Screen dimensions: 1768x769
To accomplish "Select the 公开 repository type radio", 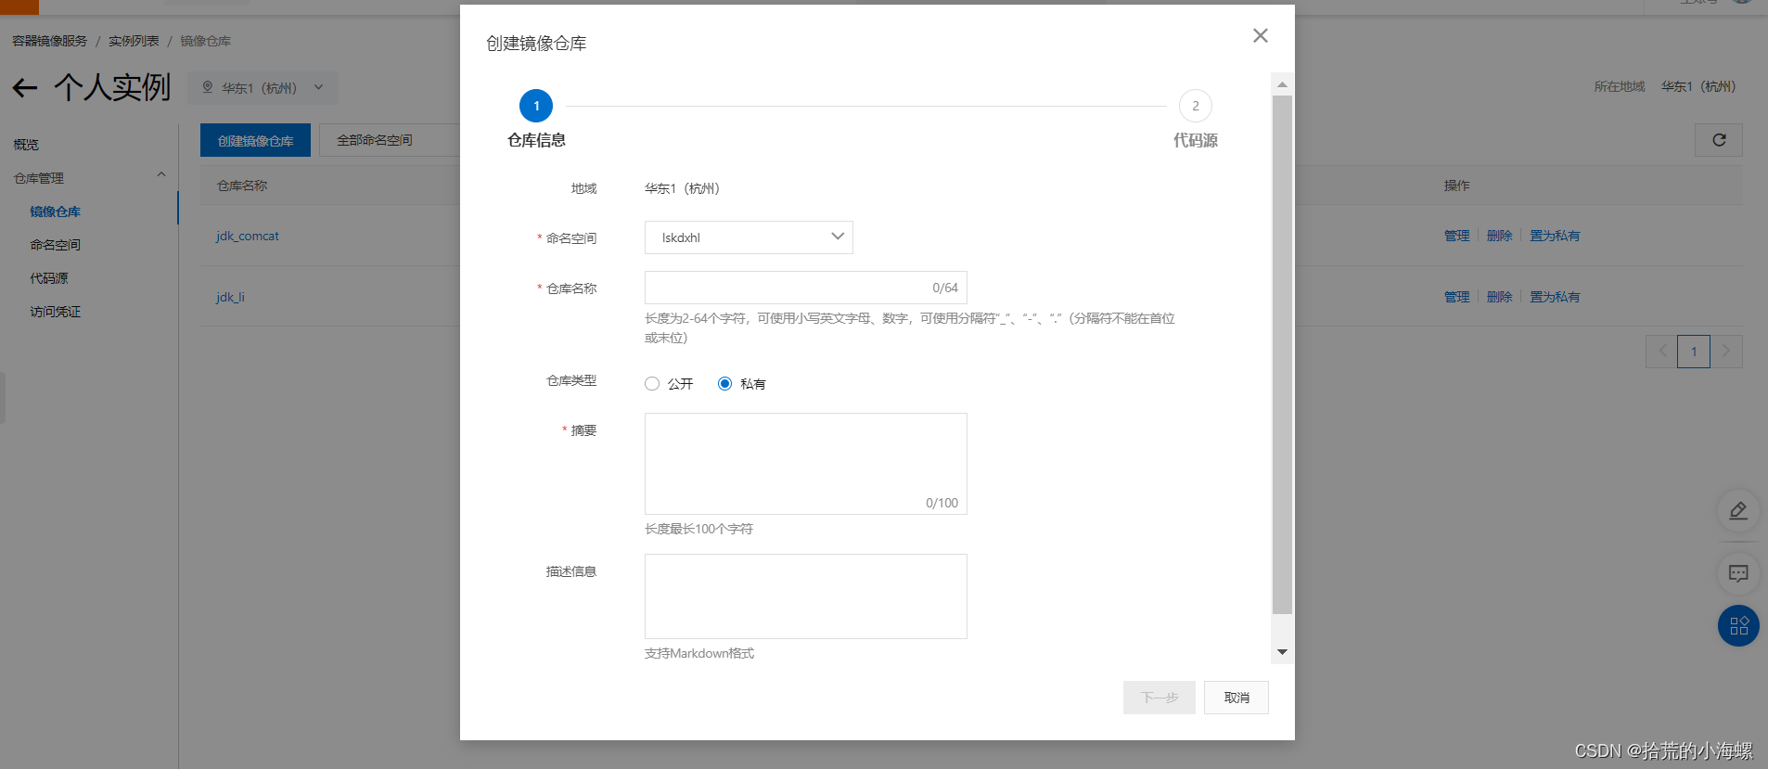I will pyautogui.click(x=652, y=384).
